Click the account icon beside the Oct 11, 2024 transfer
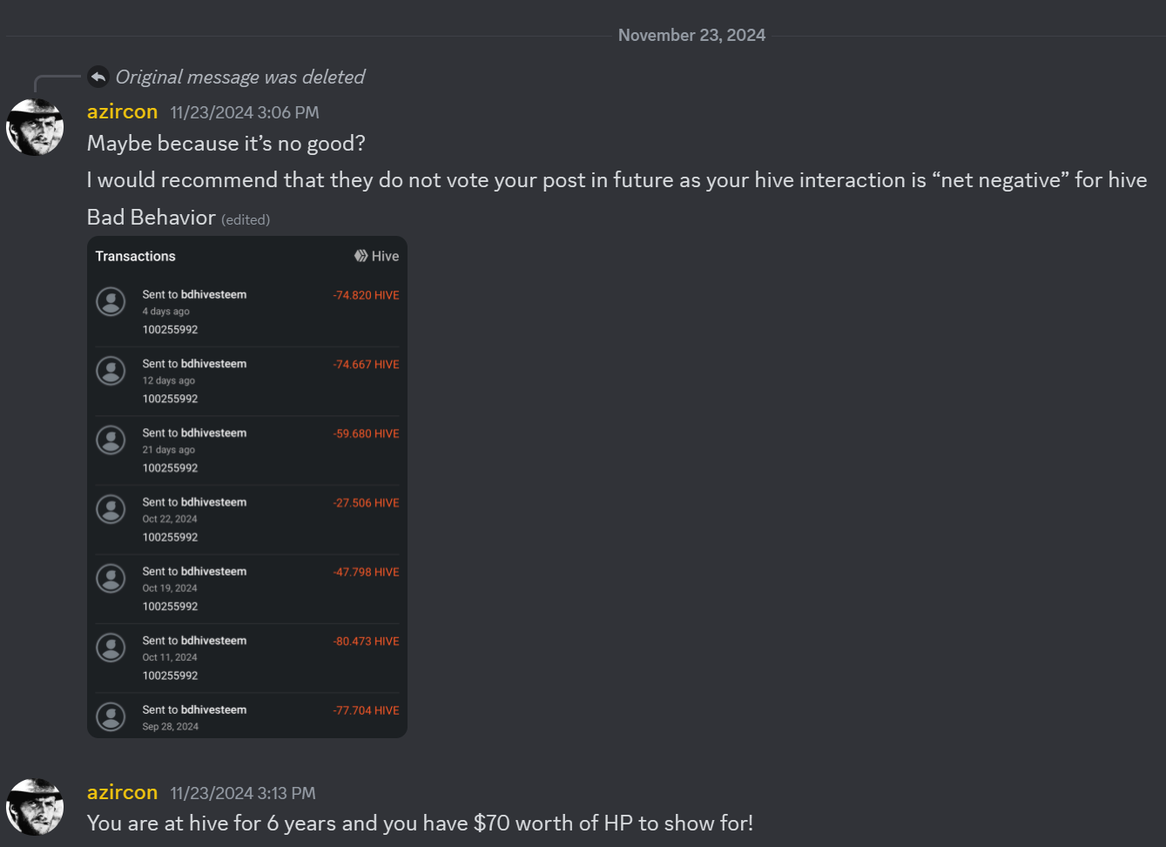1166x847 pixels. 111,648
